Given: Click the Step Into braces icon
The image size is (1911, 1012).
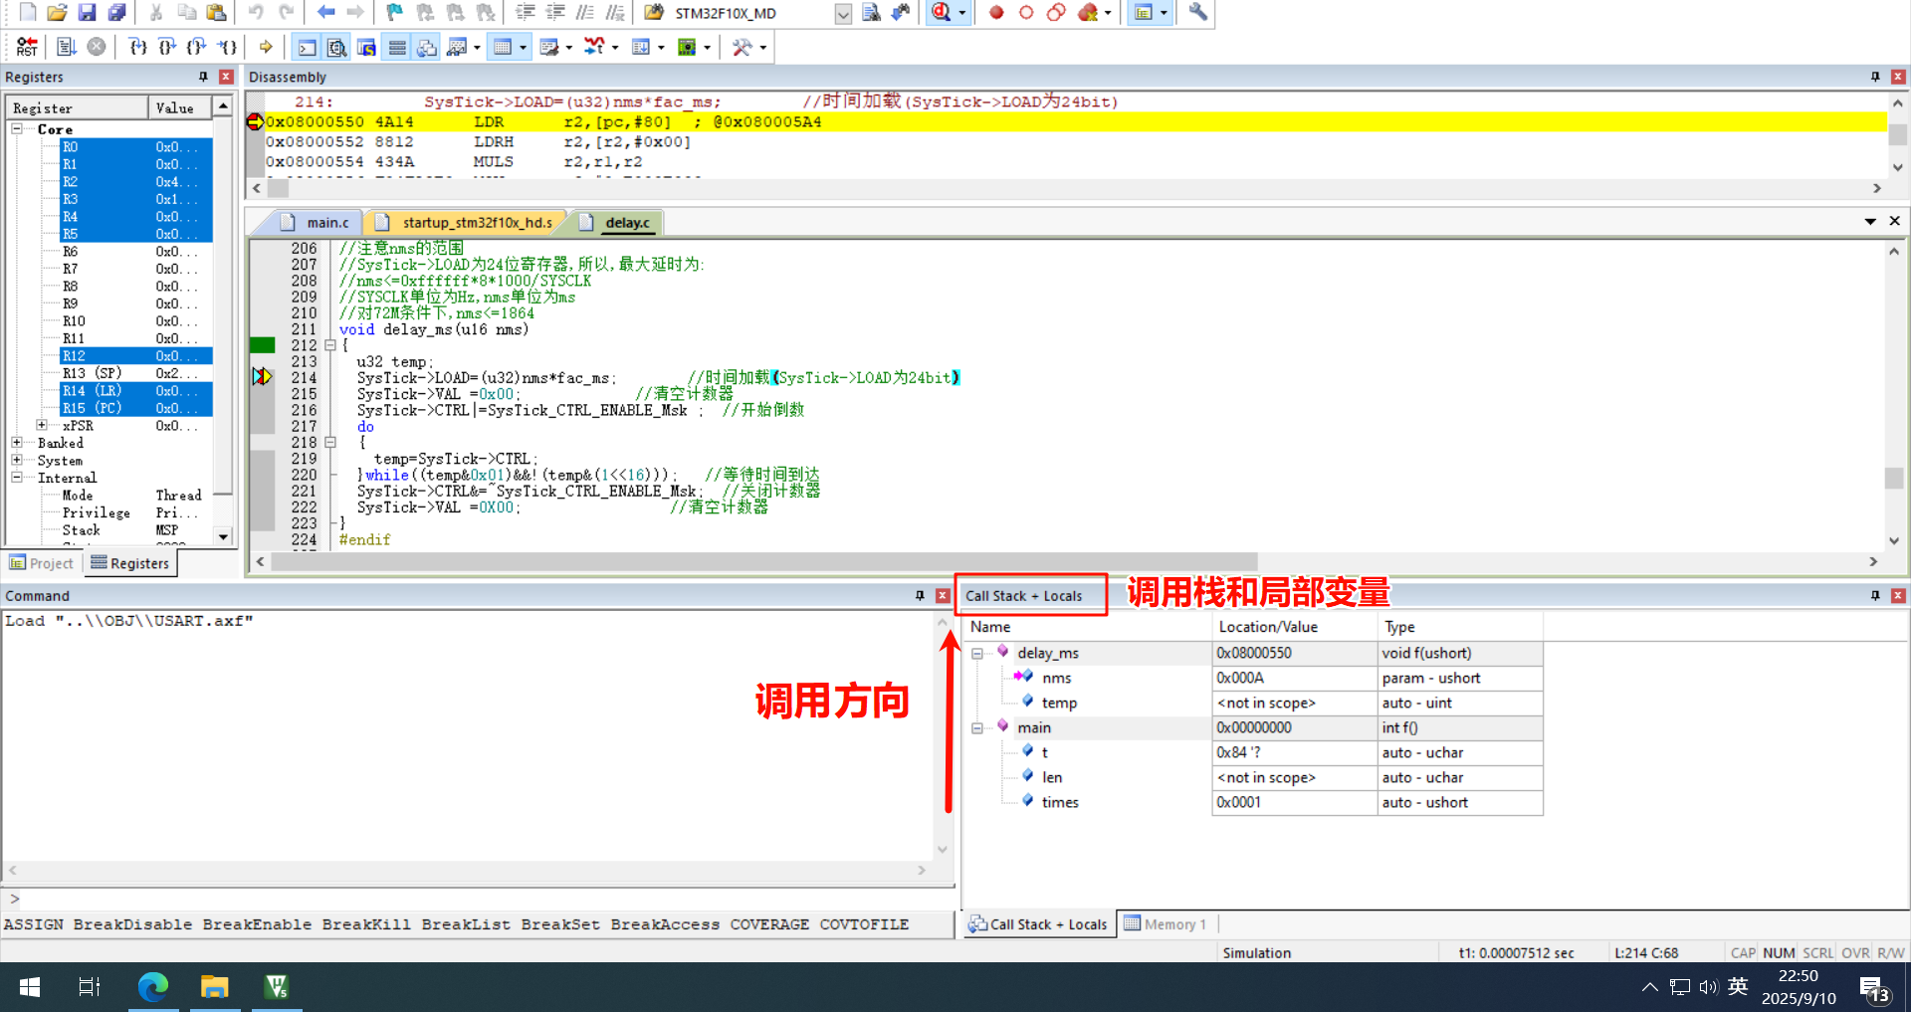Looking at the screenshot, I should pos(138,47).
